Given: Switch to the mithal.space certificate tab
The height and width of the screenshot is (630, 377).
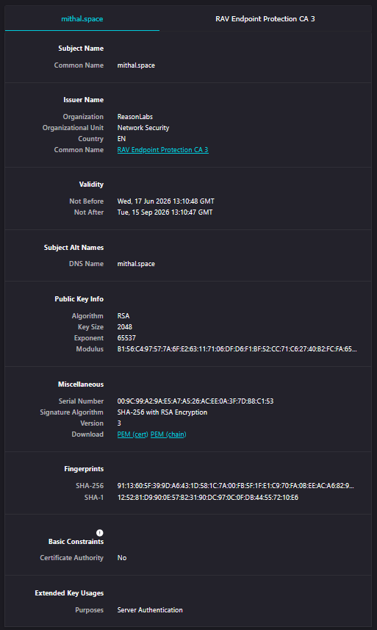Looking at the screenshot, I should click(x=82, y=19).
